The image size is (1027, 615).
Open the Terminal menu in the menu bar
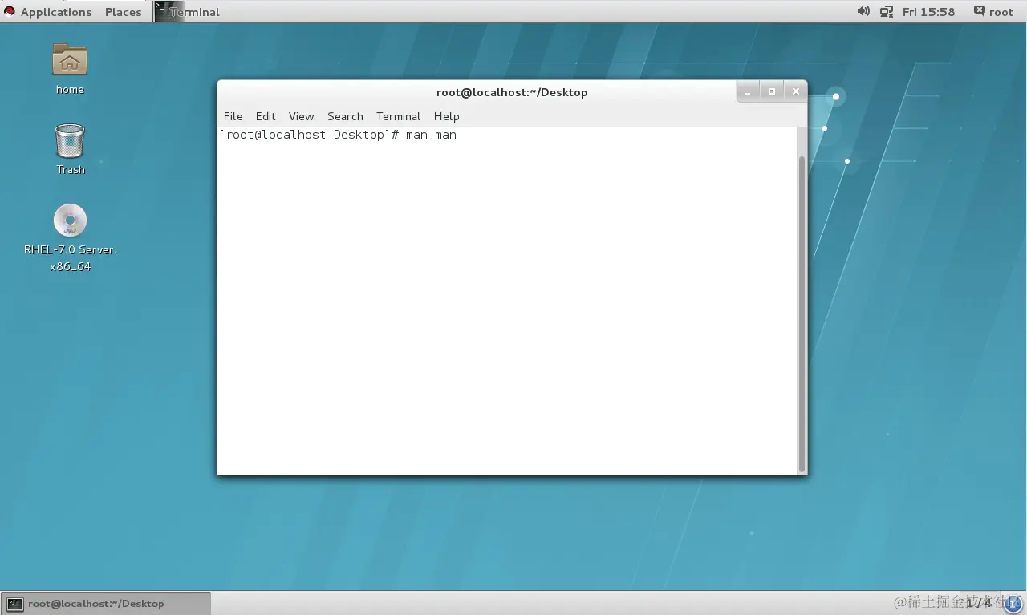pos(398,116)
